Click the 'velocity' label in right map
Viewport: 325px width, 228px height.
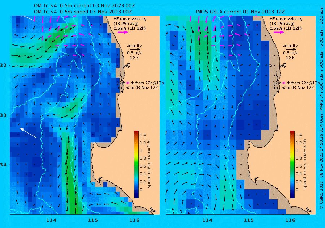pyautogui.click(x=290, y=46)
